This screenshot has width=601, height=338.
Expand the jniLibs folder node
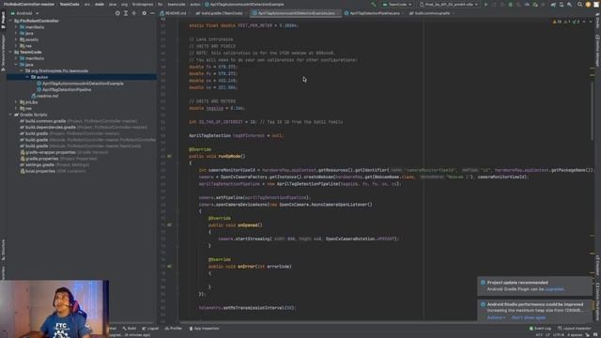coord(16,102)
